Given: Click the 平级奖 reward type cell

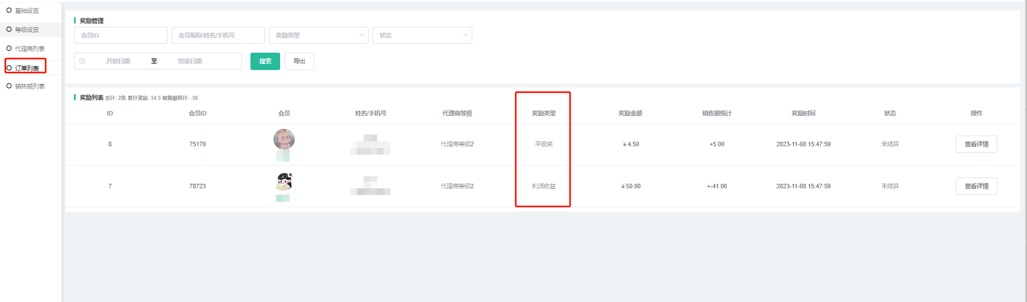Looking at the screenshot, I should (543, 144).
